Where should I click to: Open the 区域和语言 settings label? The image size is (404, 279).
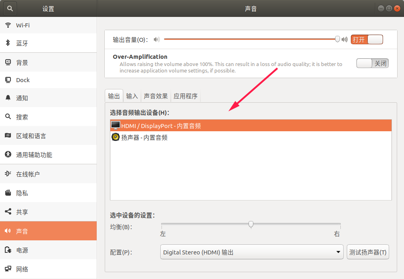click(31, 136)
